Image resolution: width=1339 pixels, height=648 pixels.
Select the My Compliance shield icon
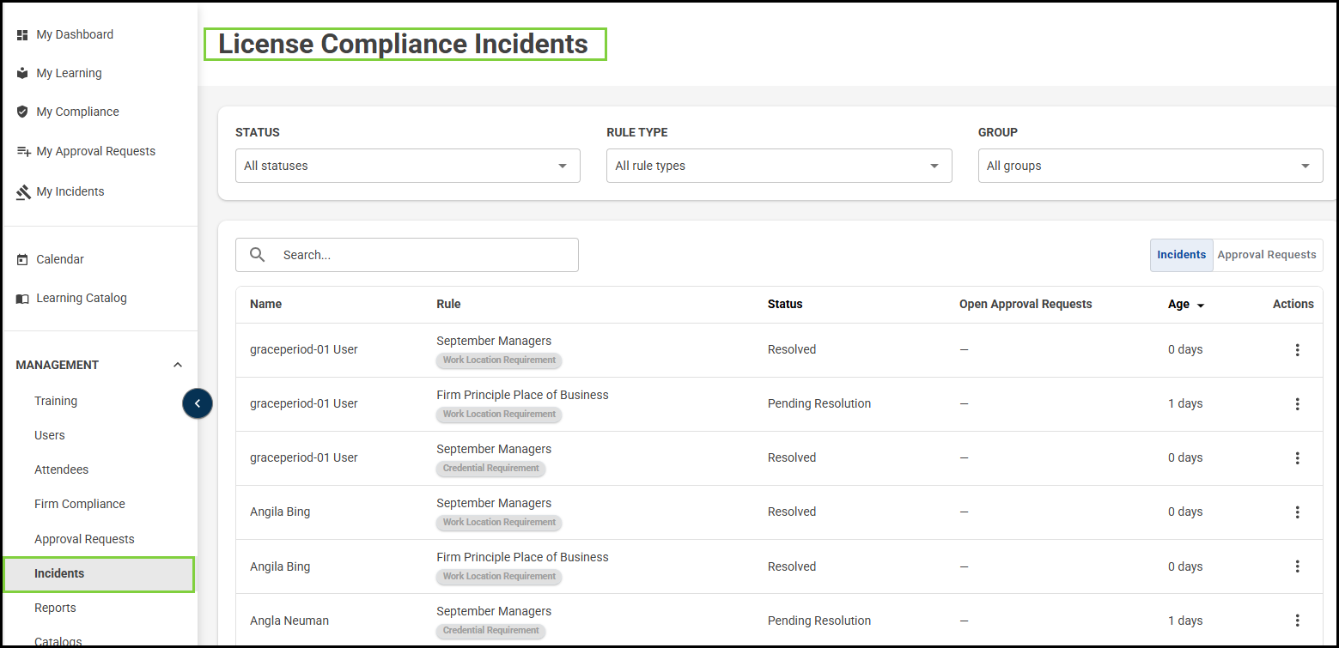point(22,112)
